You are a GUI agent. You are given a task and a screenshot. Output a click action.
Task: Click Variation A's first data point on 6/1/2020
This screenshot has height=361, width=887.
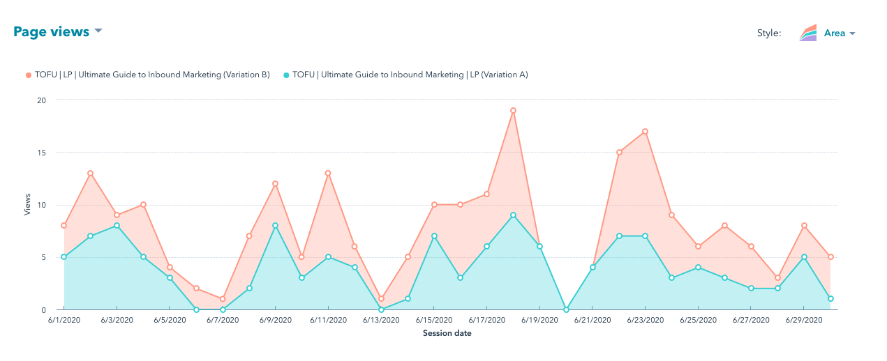tap(64, 257)
